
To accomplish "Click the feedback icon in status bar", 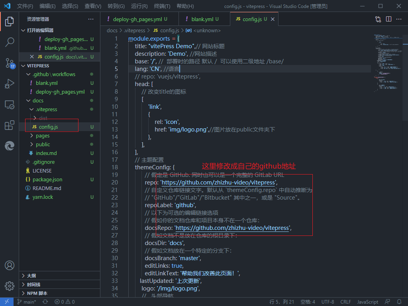I will [x=387, y=302].
